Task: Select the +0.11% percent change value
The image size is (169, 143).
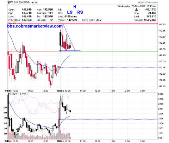Action: tap(151, 10)
